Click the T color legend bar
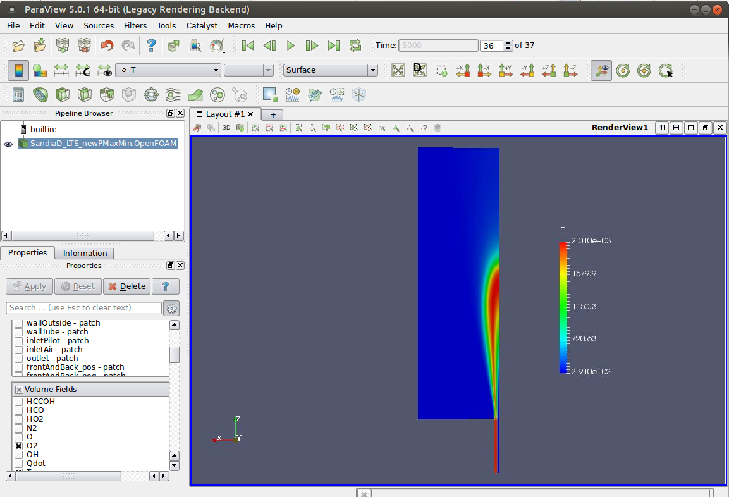The height and width of the screenshot is (497, 729). coord(563,307)
